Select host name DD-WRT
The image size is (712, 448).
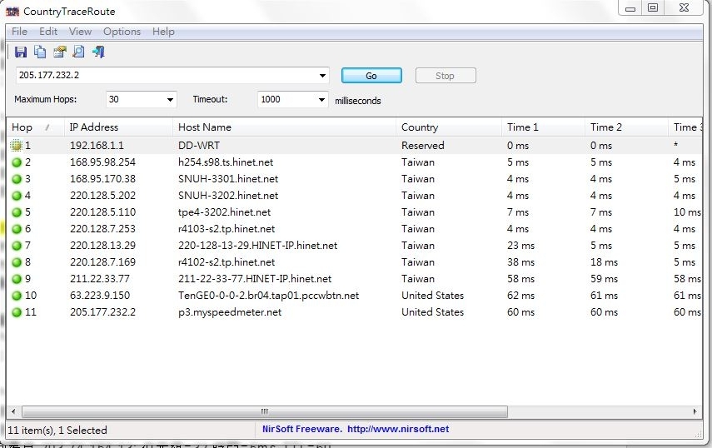[199, 146]
